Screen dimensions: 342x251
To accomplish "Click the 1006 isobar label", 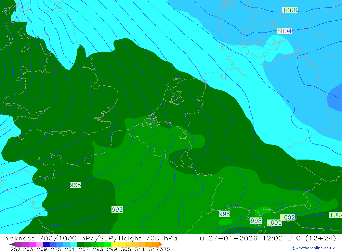I will (290, 10).
